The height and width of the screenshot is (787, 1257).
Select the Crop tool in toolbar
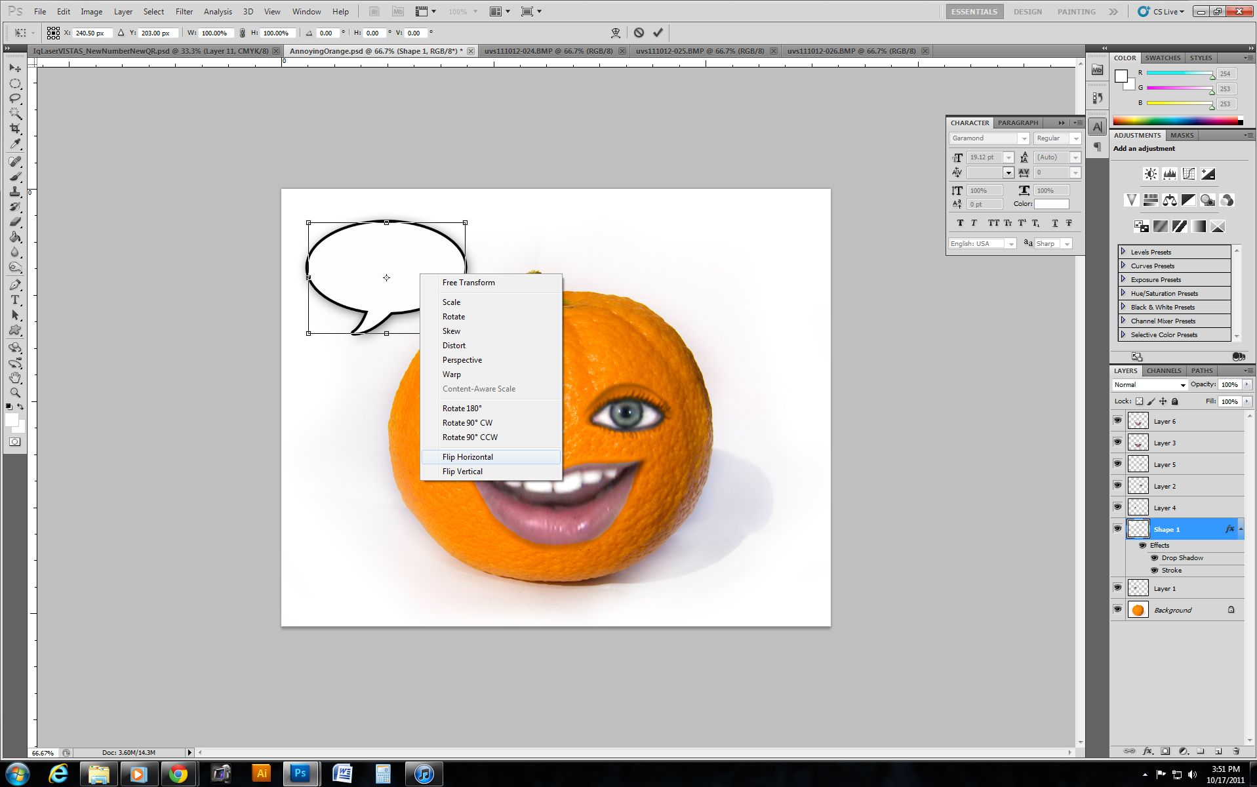(15, 129)
